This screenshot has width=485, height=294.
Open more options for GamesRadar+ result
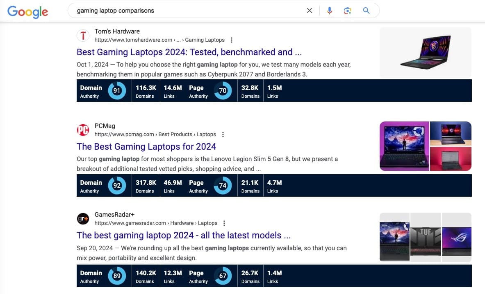click(x=224, y=223)
